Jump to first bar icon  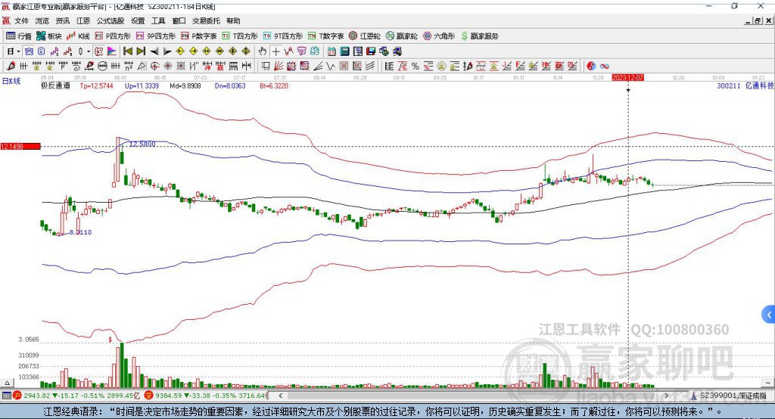click(128, 51)
